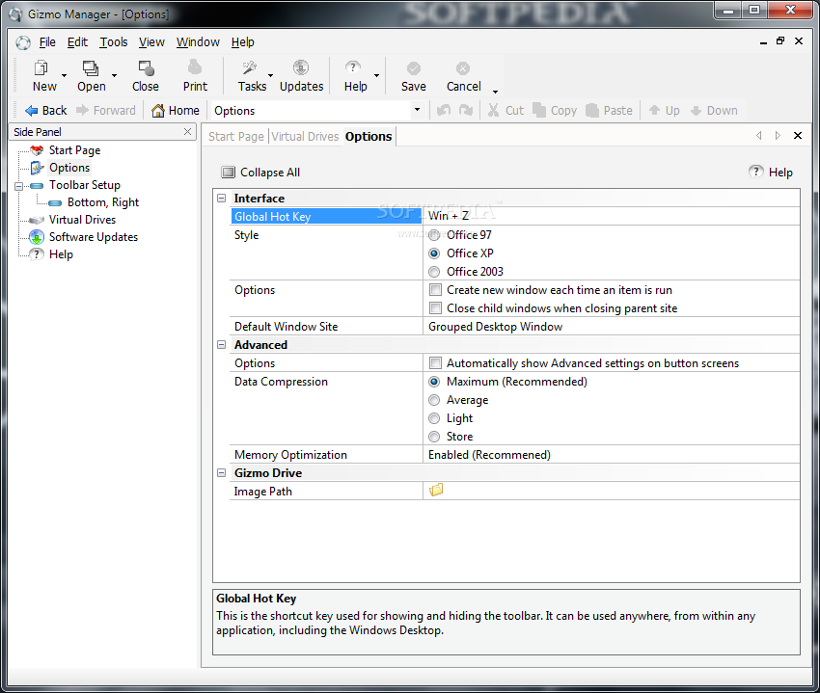Select Help in side panel tree
The image size is (820, 693).
61,254
